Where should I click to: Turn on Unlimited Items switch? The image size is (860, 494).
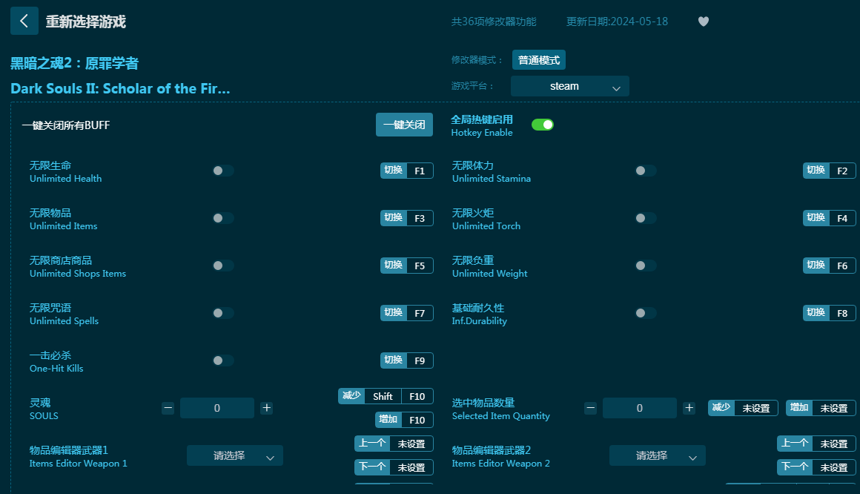click(x=223, y=218)
